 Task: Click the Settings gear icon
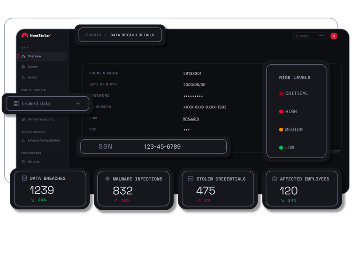[x=23, y=161]
